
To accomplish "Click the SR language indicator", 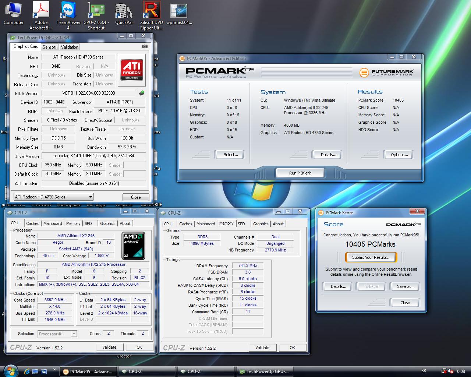I will (424, 371).
